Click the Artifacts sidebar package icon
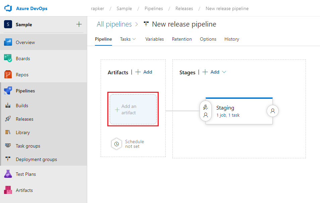Image resolution: width=320 pixels, height=203 pixels. click(x=8, y=190)
